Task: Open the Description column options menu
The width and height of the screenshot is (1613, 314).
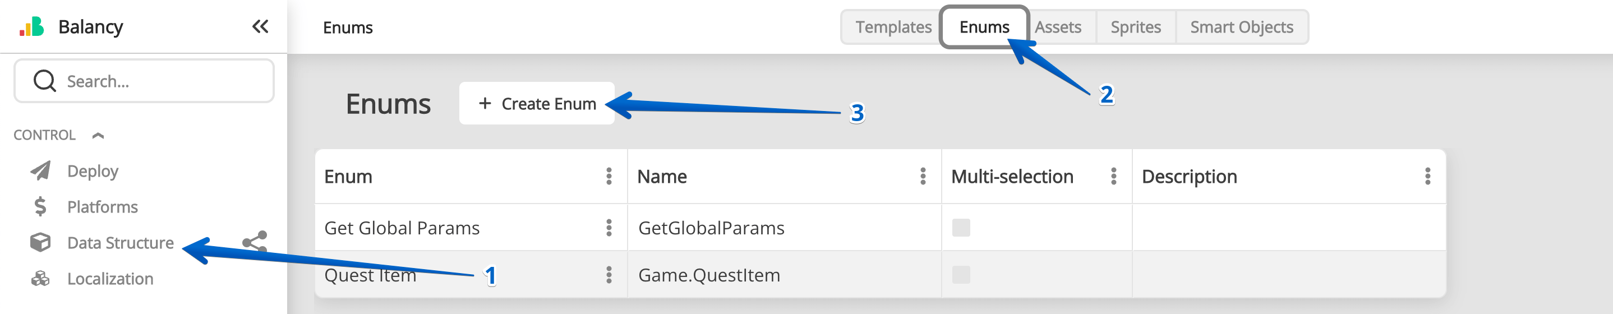Action: coord(1428,177)
